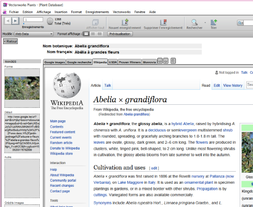The height and width of the screenshot is (207, 253).
Task: Switch to list view format
Action: click(93, 34)
